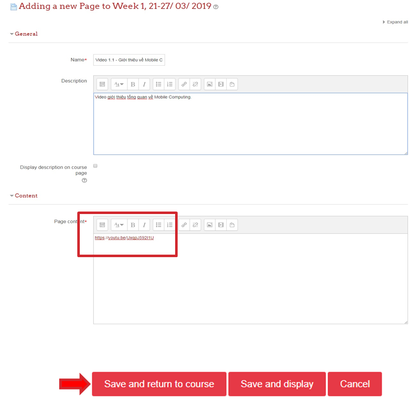The image size is (414, 400).
Task: Click unlink icon in Page content toolbar
Action: pyautogui.click(x=195, y=225)
